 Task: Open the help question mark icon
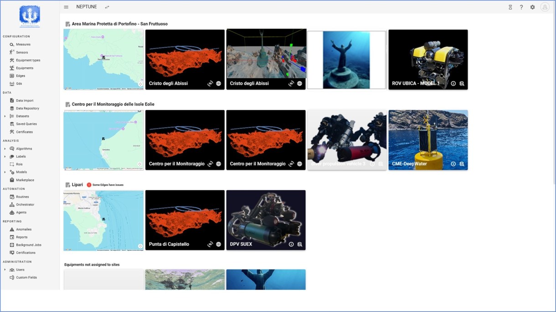point(521,7)
